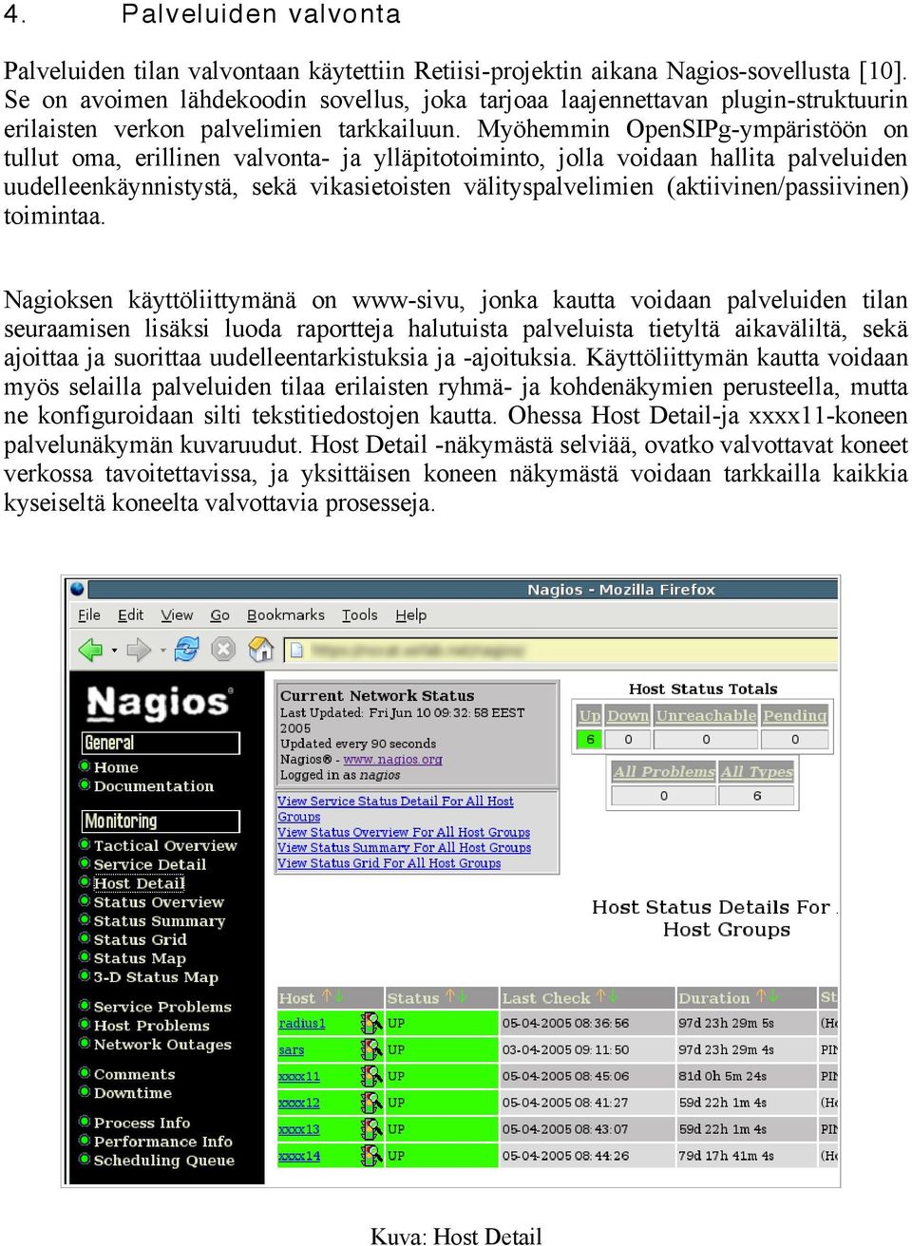The image size is (912, 1246).
Task: Sort Host column with the up arrow
Action: tap(327, 996)
